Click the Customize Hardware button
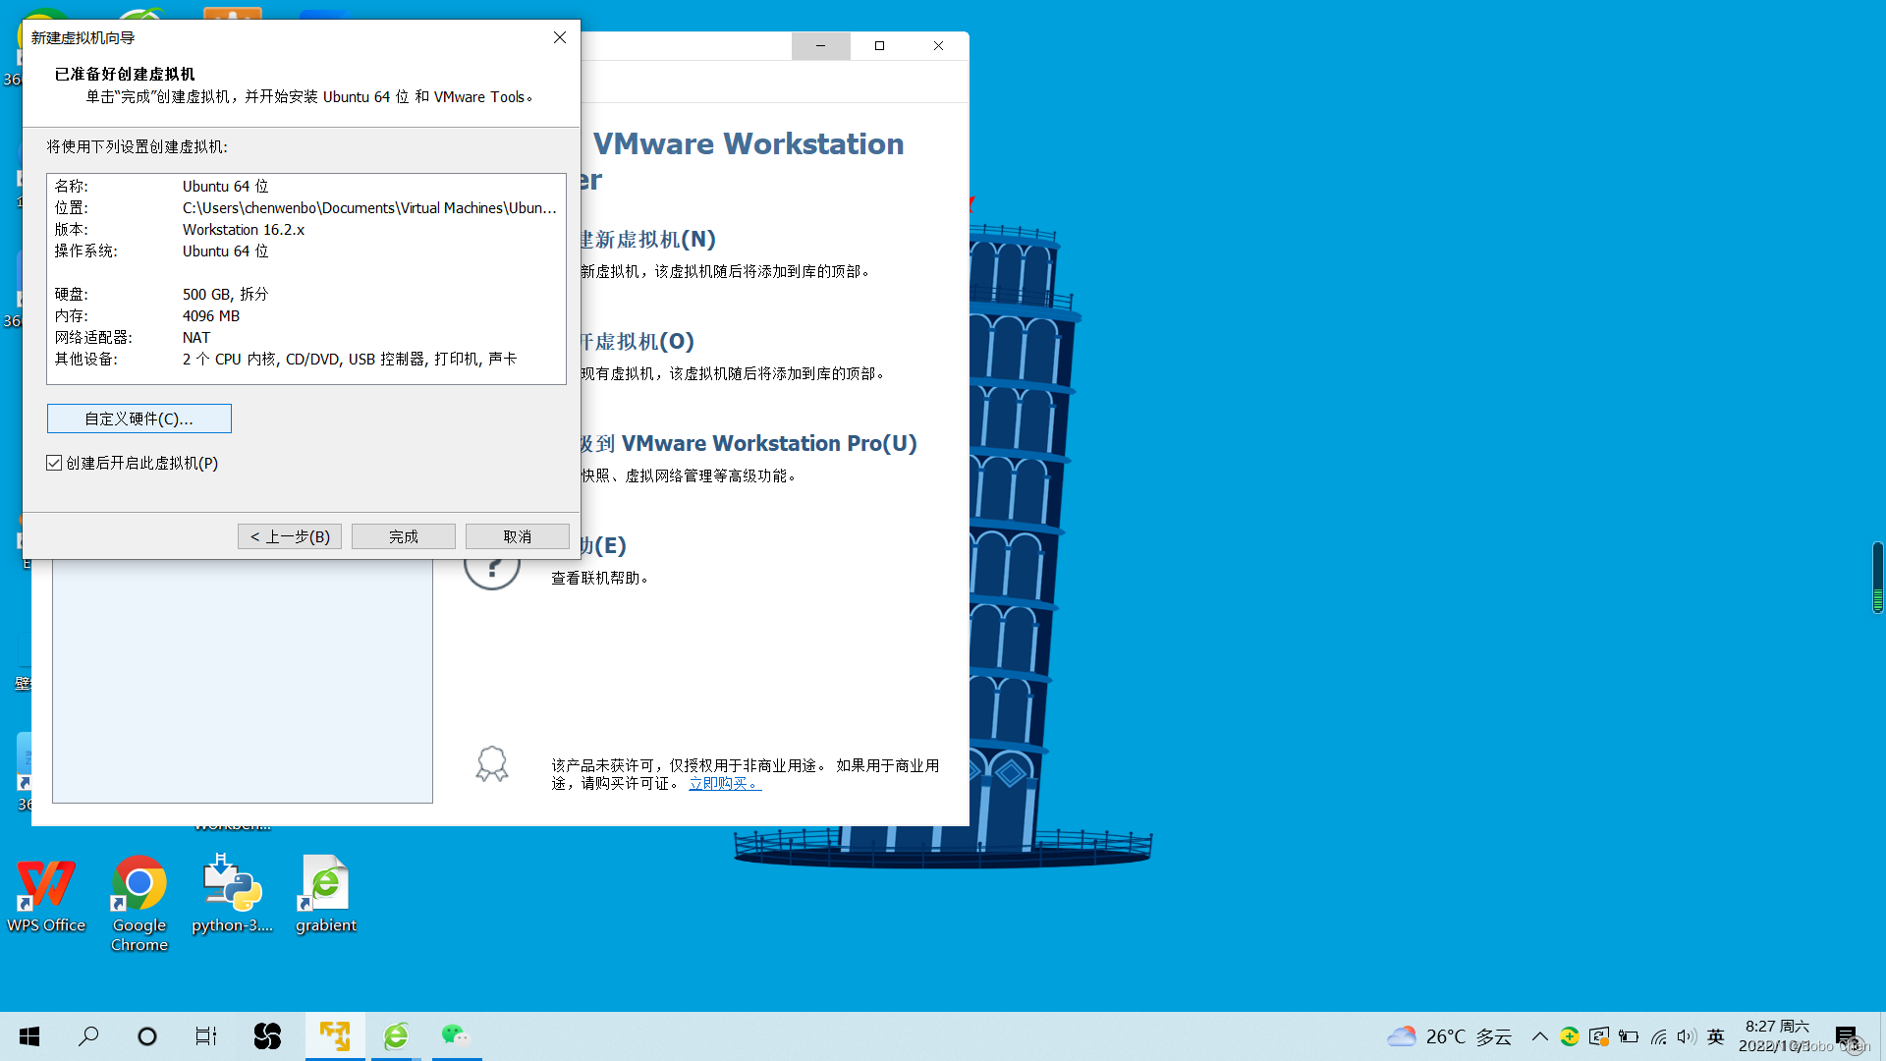1886x1061 pixels. pos(139,419)
